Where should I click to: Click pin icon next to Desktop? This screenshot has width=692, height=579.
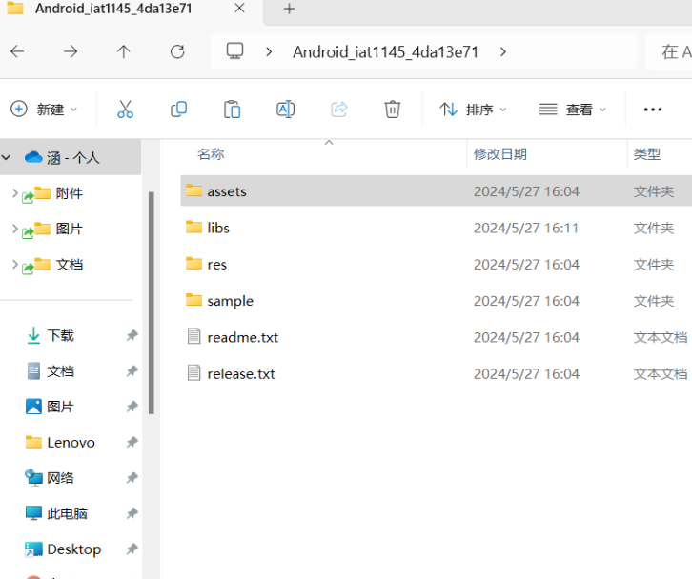coord(132,549)
